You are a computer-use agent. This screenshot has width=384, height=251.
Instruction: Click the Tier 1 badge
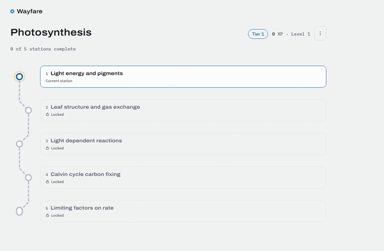pos(258,34)
